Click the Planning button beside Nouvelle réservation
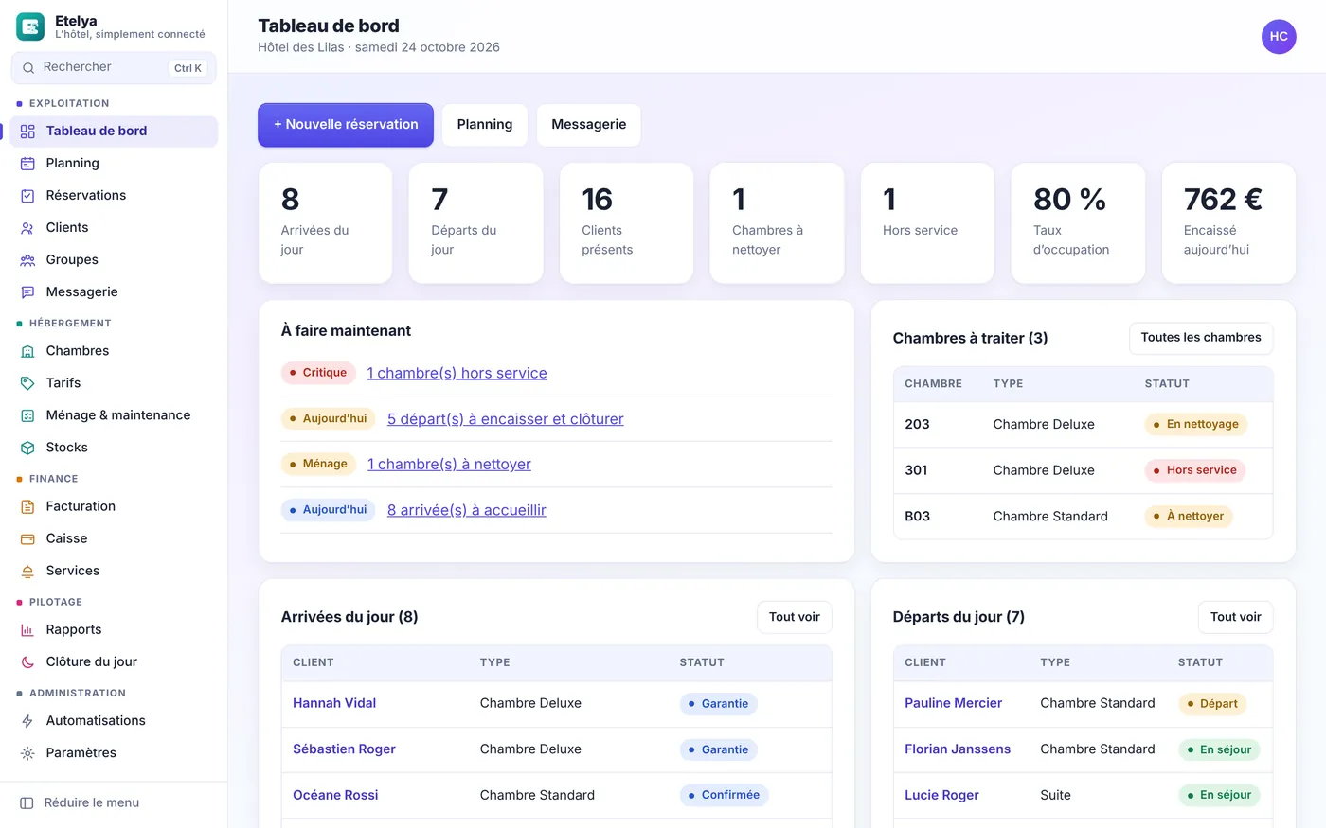Viewport: 1326px width, 828px height. [x=485, y=125]
